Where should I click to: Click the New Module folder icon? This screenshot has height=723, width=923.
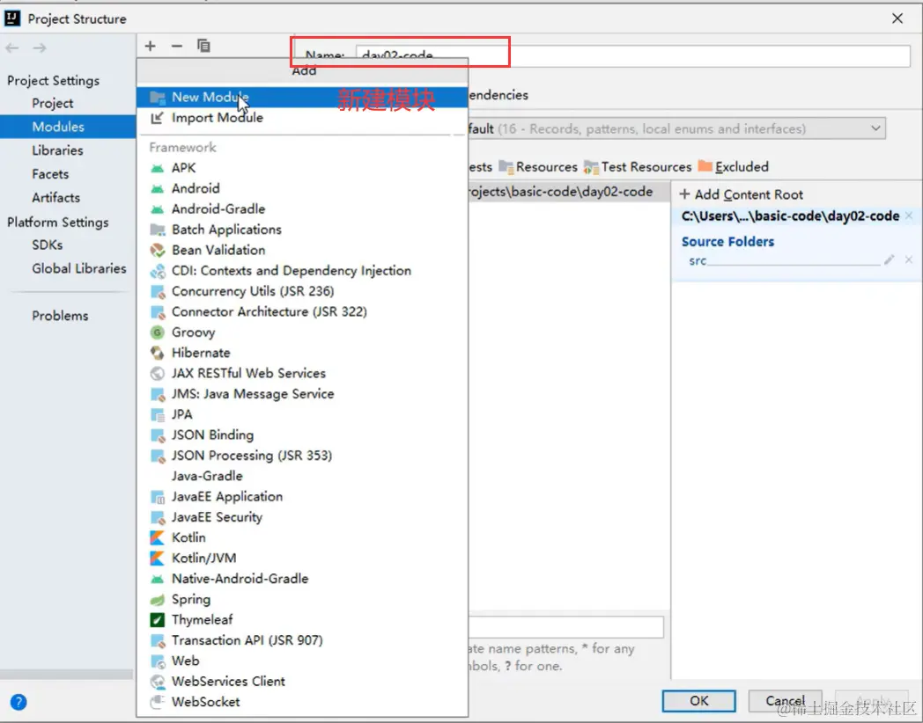click(x=157, y=97)
